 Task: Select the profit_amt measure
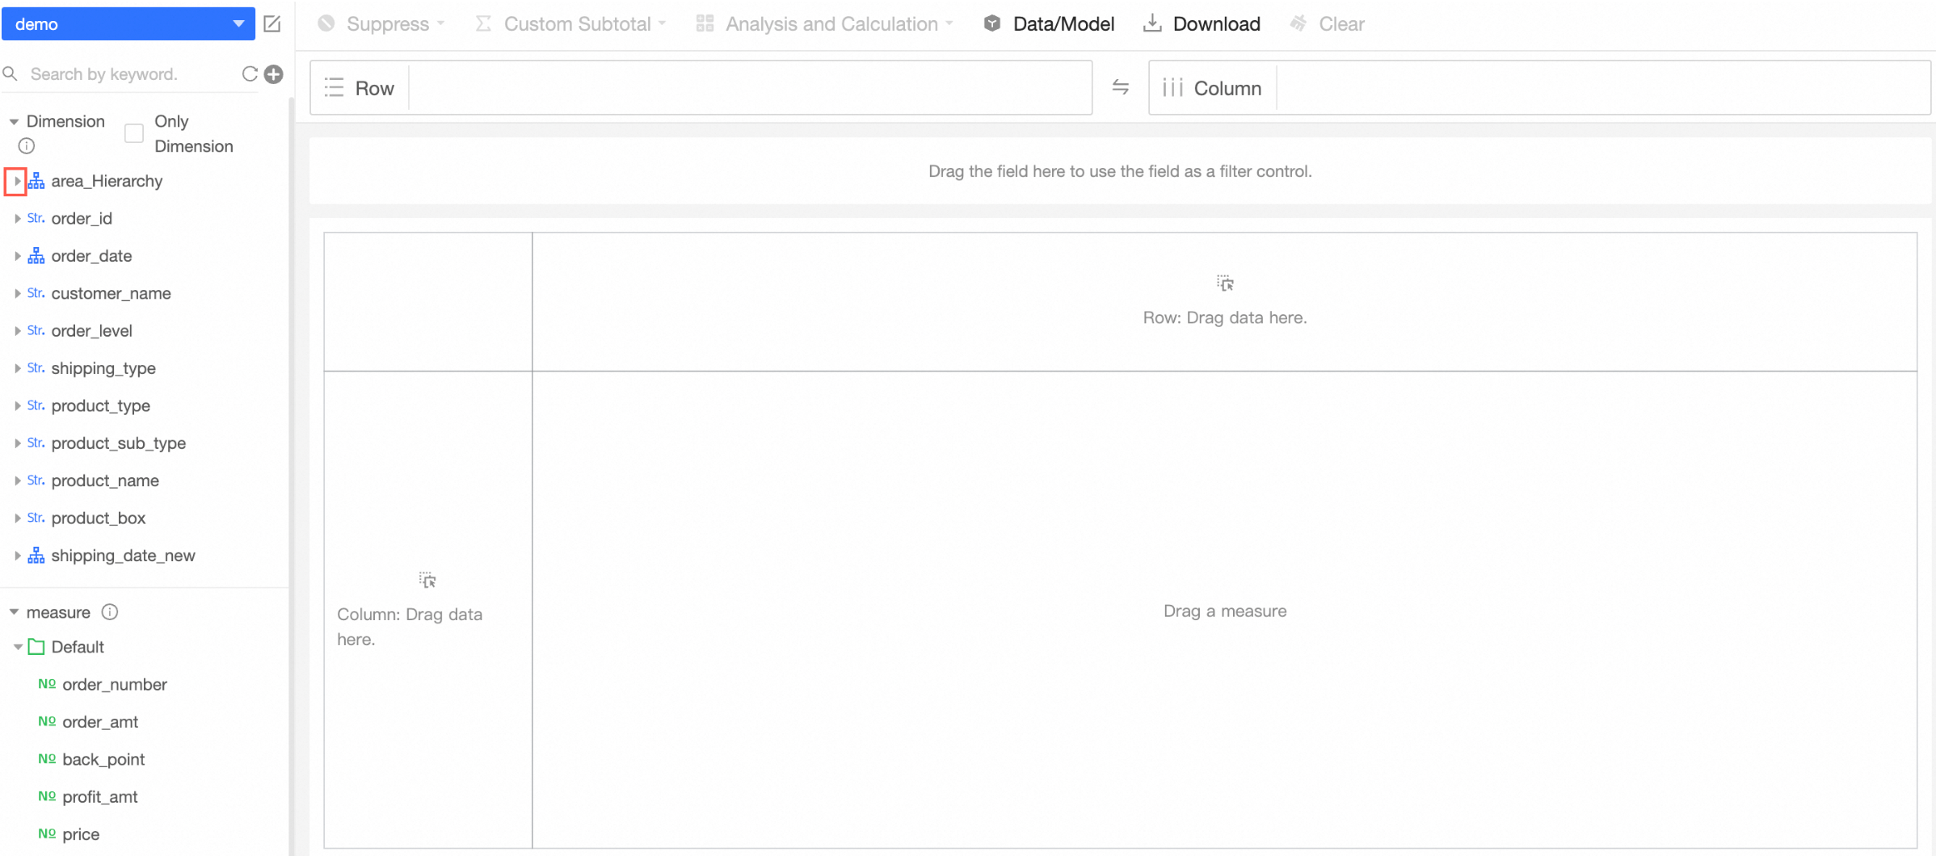pyautogui.click(x=100, y=797)
